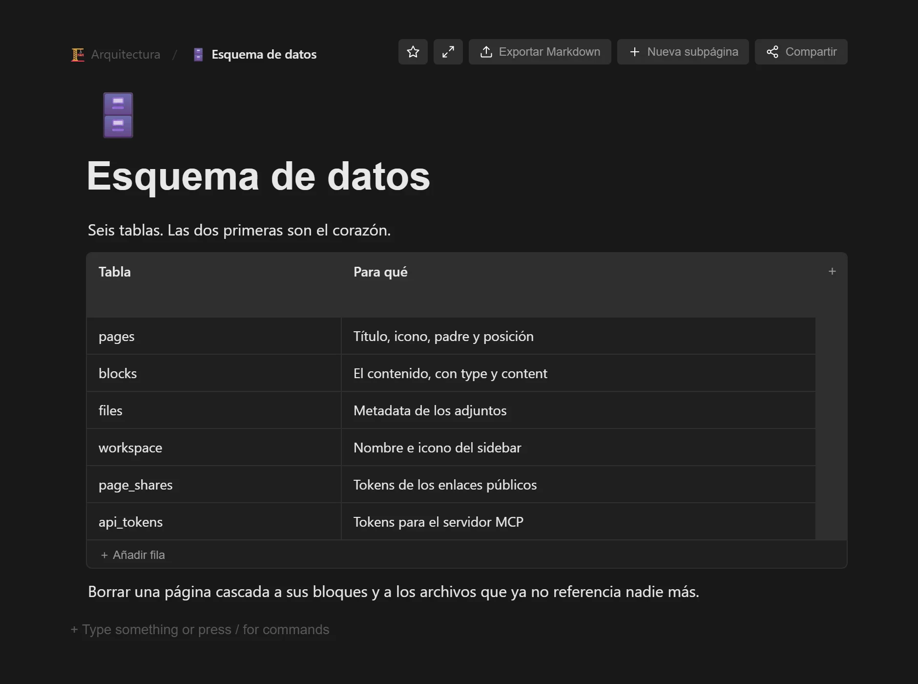Screen dimensions: 918x684
Task: Expand page to full width
Action: [448, 52]
